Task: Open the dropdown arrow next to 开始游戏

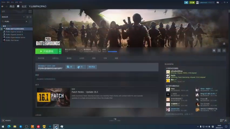Action: tap(60, 51)
